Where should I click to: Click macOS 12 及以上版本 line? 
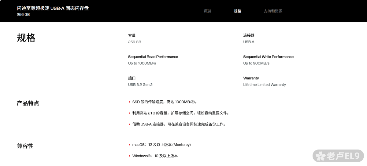(161, 145)
